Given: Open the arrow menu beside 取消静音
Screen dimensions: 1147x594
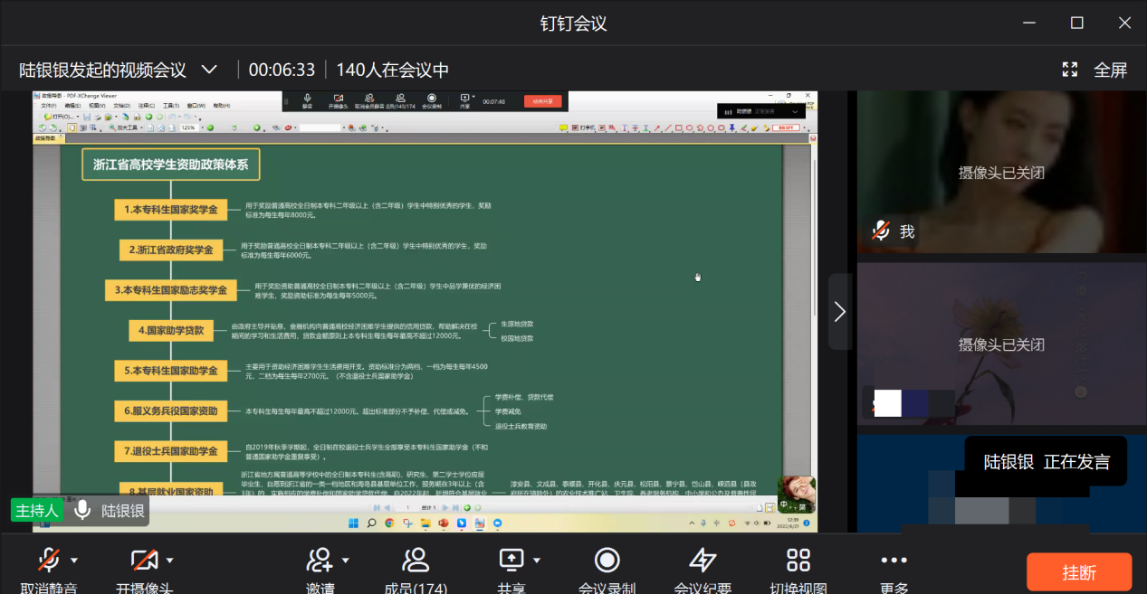Looking at the screenshot, I should coord(74,561).
